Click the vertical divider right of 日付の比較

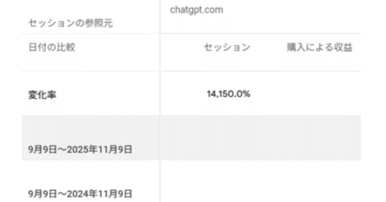click(x=160, y=52)
